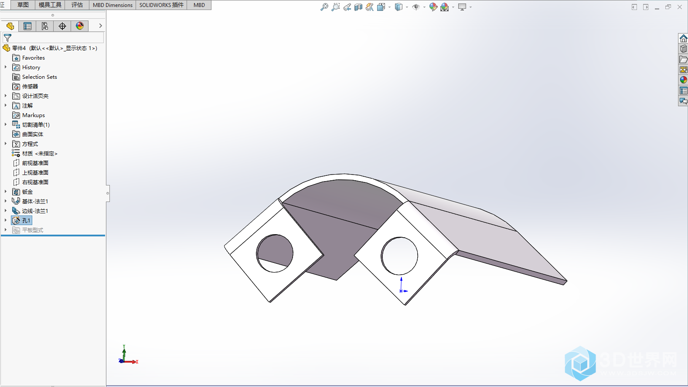Image resolution: width=688 pixels, height=387 pixels.
Task: Open the PropertyManager tab
Action: click(27, 26)
